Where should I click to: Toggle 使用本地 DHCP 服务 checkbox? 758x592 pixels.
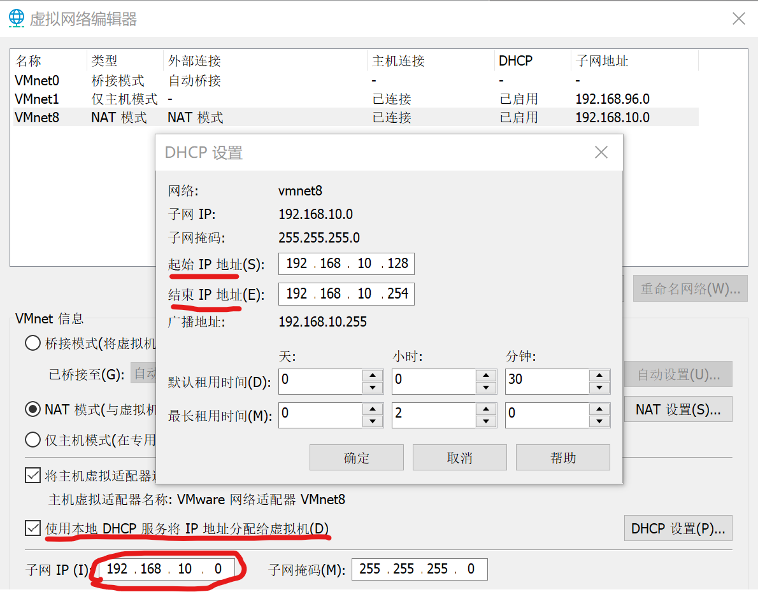32,528
